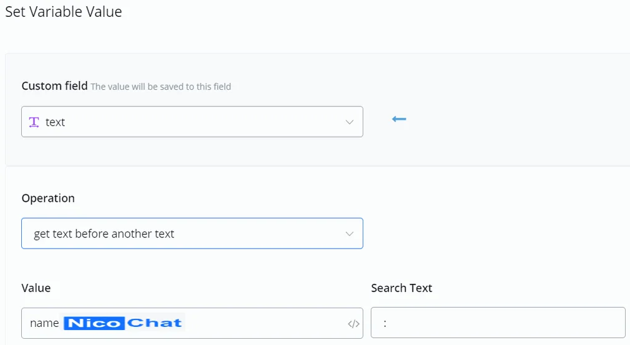Click the blue Nico highlighted badge
Image resolution: width=630 pixels, height=345 pixels.
pyautogui.click(x=94, y=323)
